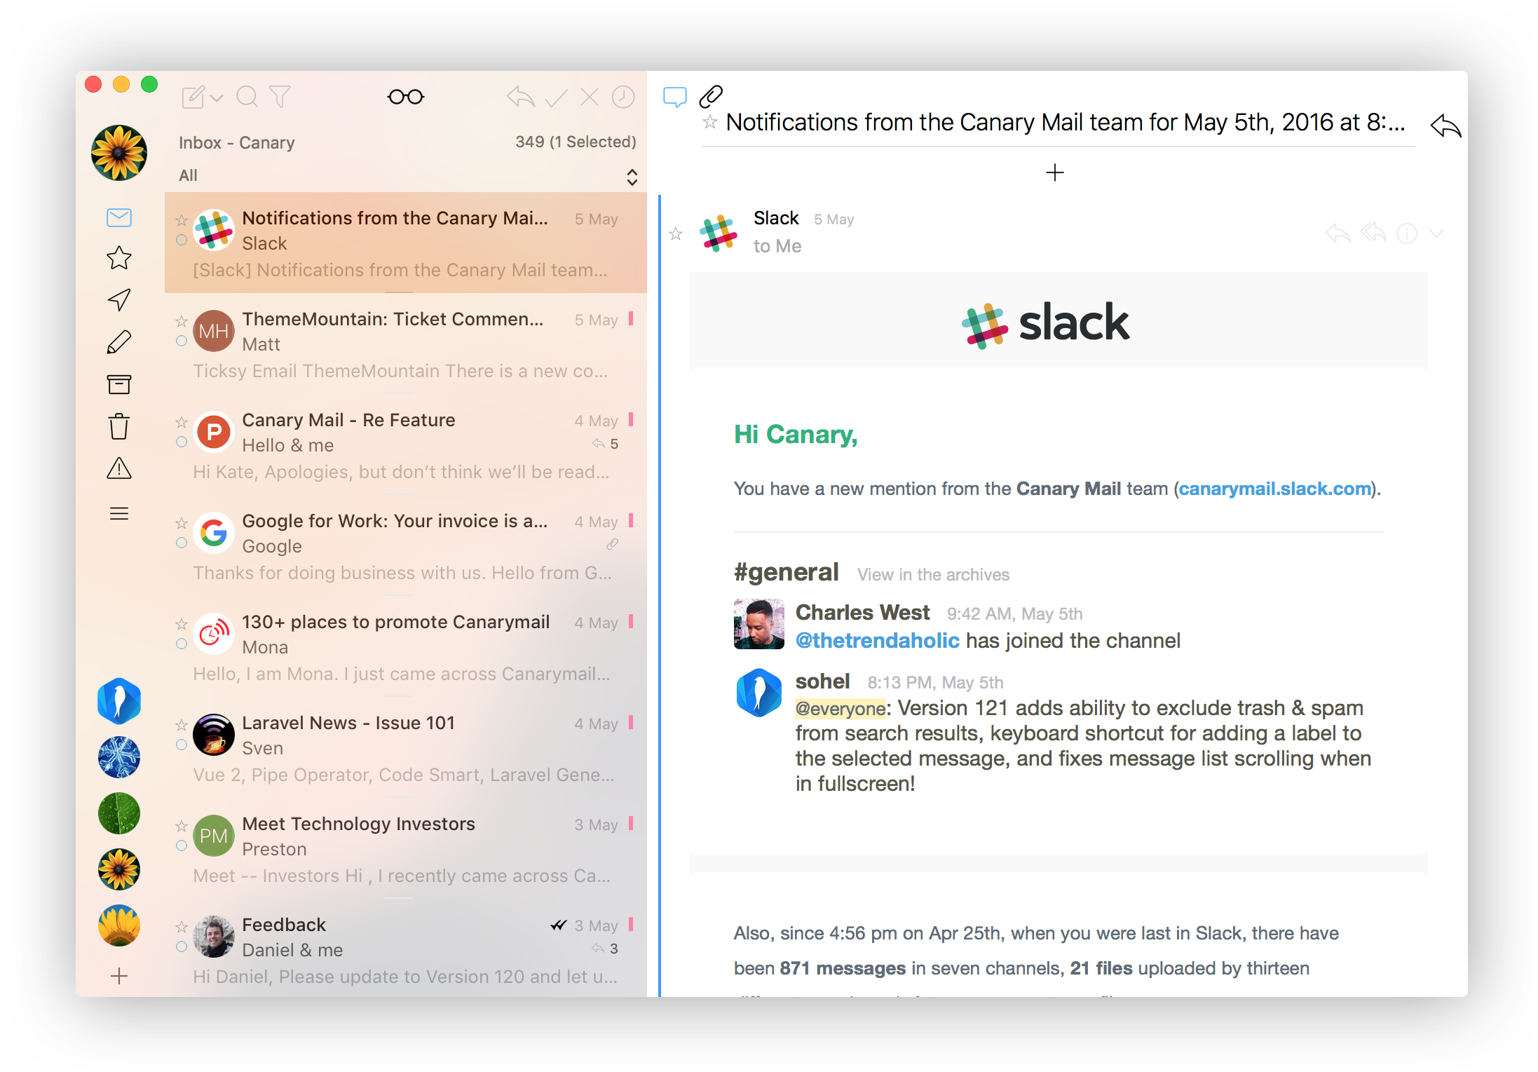Image resolution: width=1538 pixels, height=1072 pixels.
Task: Open the canarymail.slack.com link
Action: coord(1274,489)
